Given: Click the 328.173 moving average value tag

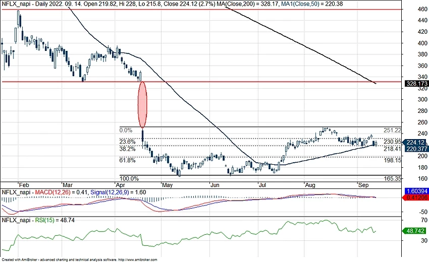Looking at the screenshot, I should 416,84.
